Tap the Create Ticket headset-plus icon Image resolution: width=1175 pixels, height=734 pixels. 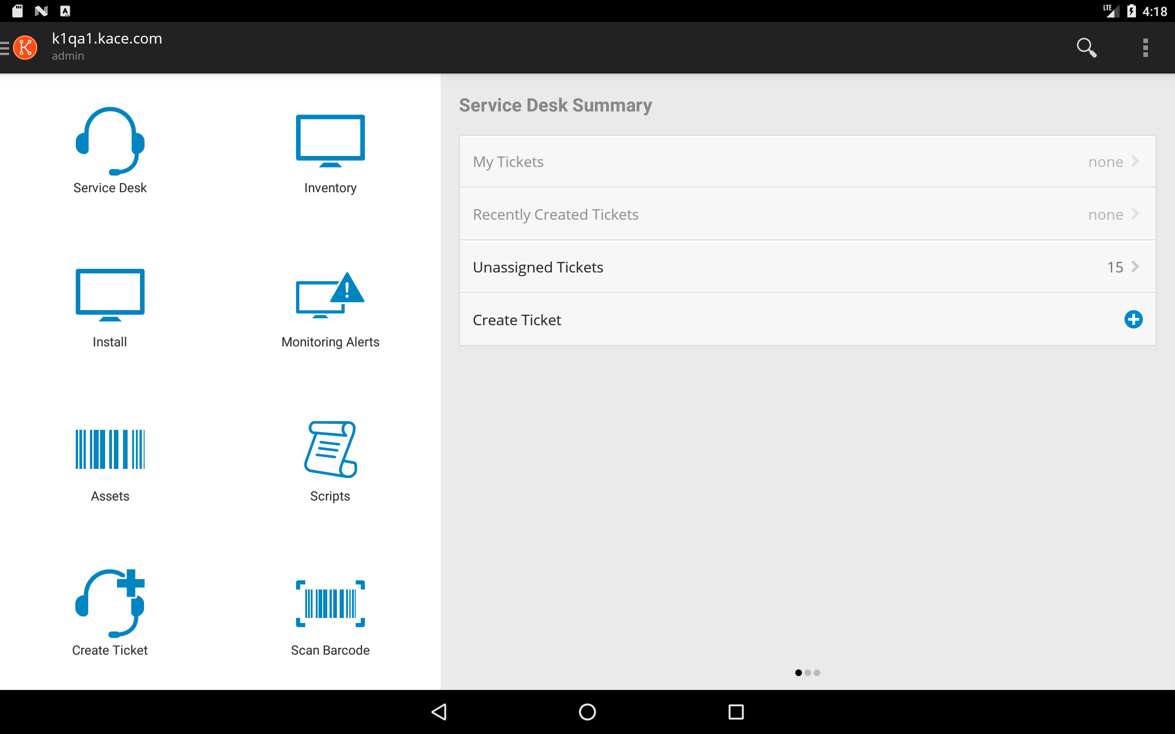(x=110, y=603)
